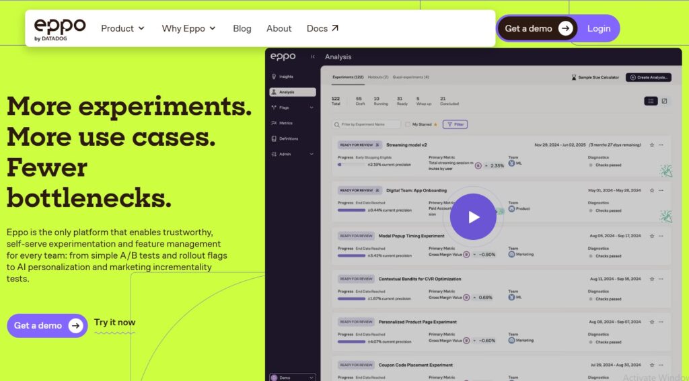689x381 pixels.
Task: Open the Sample Size Calculator
Action: click(595, 77)
